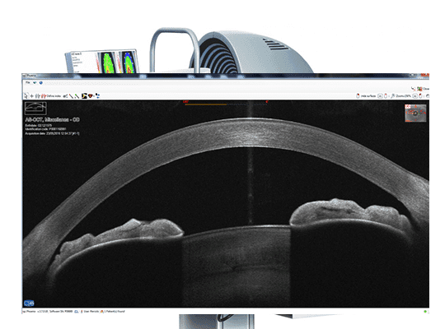
Task: Select the green-tipped line tool
Action: 77,96
